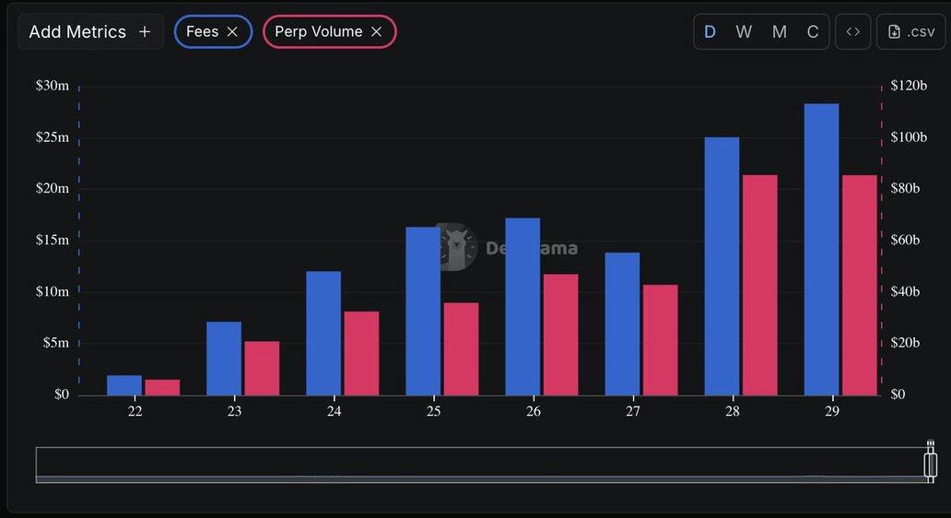Image resolution: width=951 pixels, height=518 pixels.
Task: Click the blue Fees bar for day 25
Action: (423, 311)
